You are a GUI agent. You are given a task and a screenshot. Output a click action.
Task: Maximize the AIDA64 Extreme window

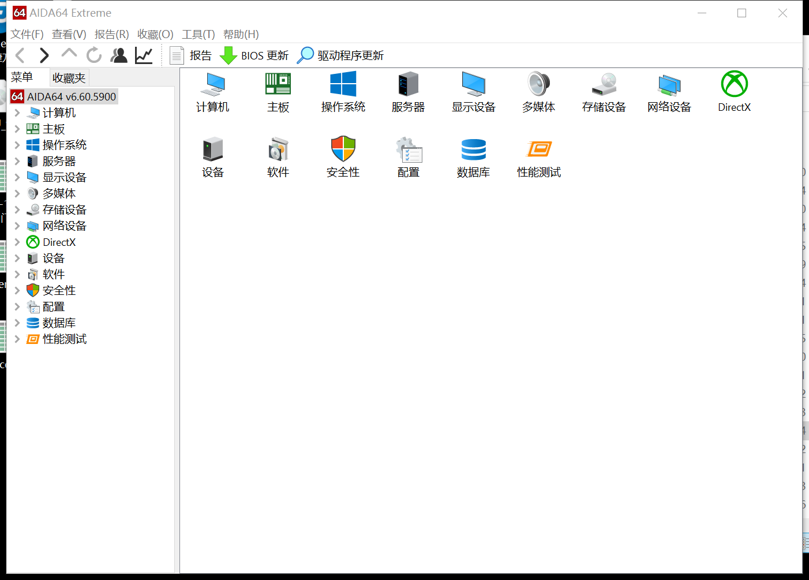coord(742,13)
